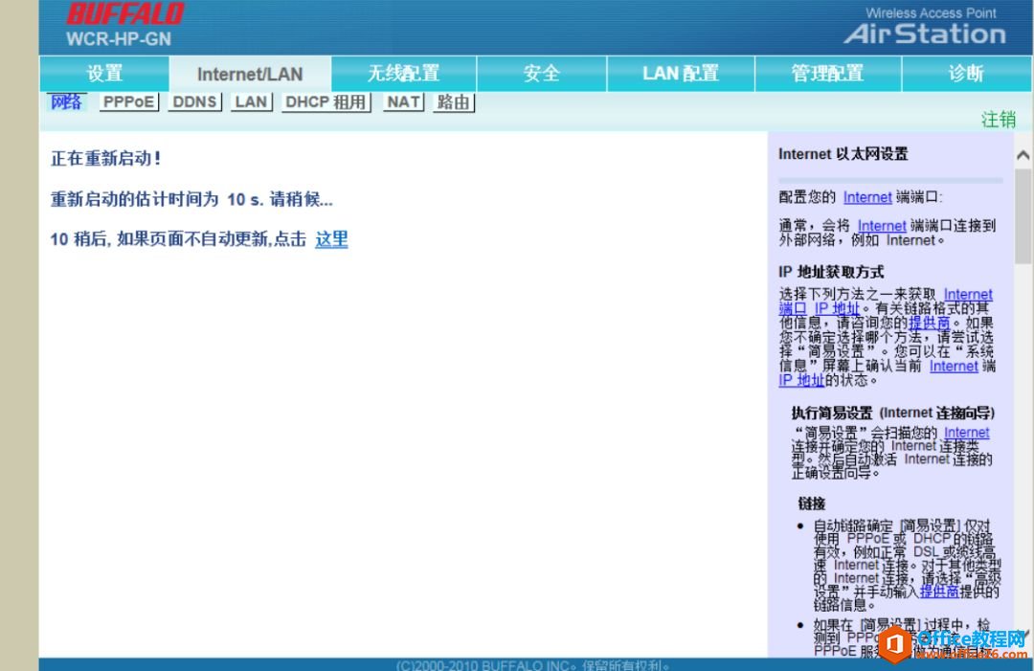Viewport: 1034px width, 671px height.
Task: Open the 设置 main tab
Action: pyautogui.click(x=104, y=73)
